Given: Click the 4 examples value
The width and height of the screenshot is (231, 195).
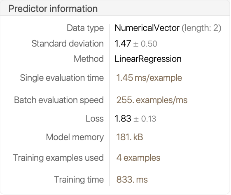Looking at the screenshot, I should coord(138,158).
